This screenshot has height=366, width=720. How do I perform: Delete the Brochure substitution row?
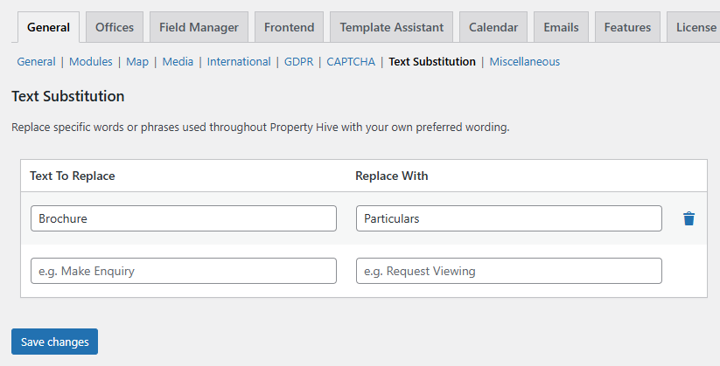[689, 218]
